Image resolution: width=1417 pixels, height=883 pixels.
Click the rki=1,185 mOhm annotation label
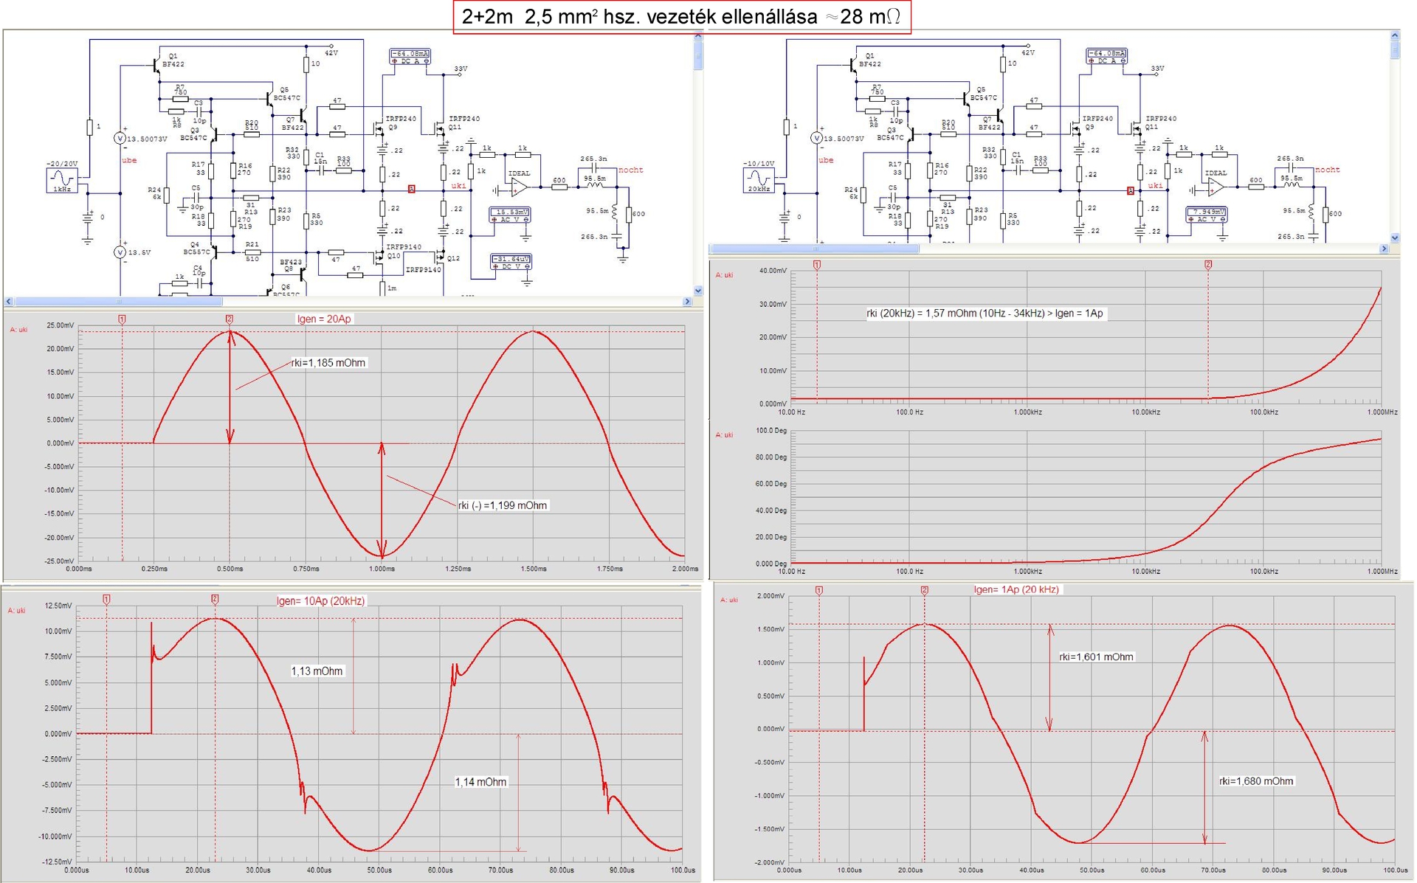[328, 363]
